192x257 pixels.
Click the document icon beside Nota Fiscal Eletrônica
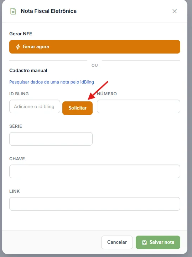tap(13, 11)
